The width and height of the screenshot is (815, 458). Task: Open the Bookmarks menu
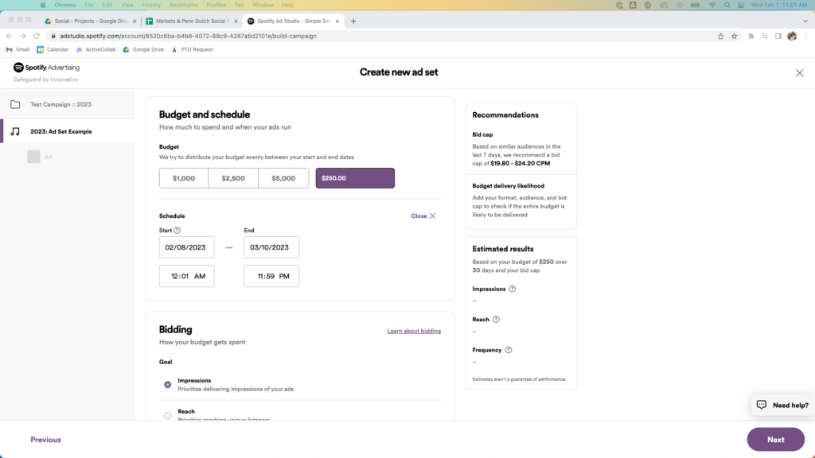click(x=184, y=5)
